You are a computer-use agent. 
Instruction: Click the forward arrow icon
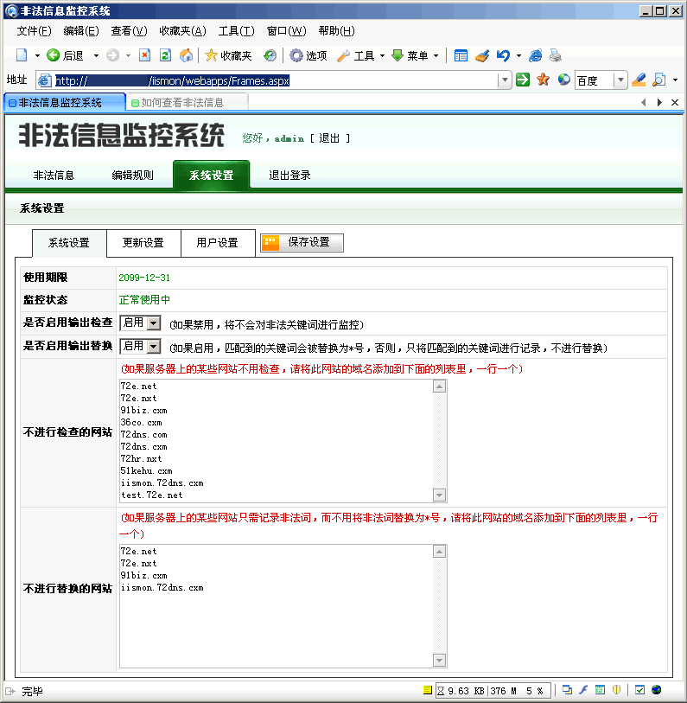point(112,55)
